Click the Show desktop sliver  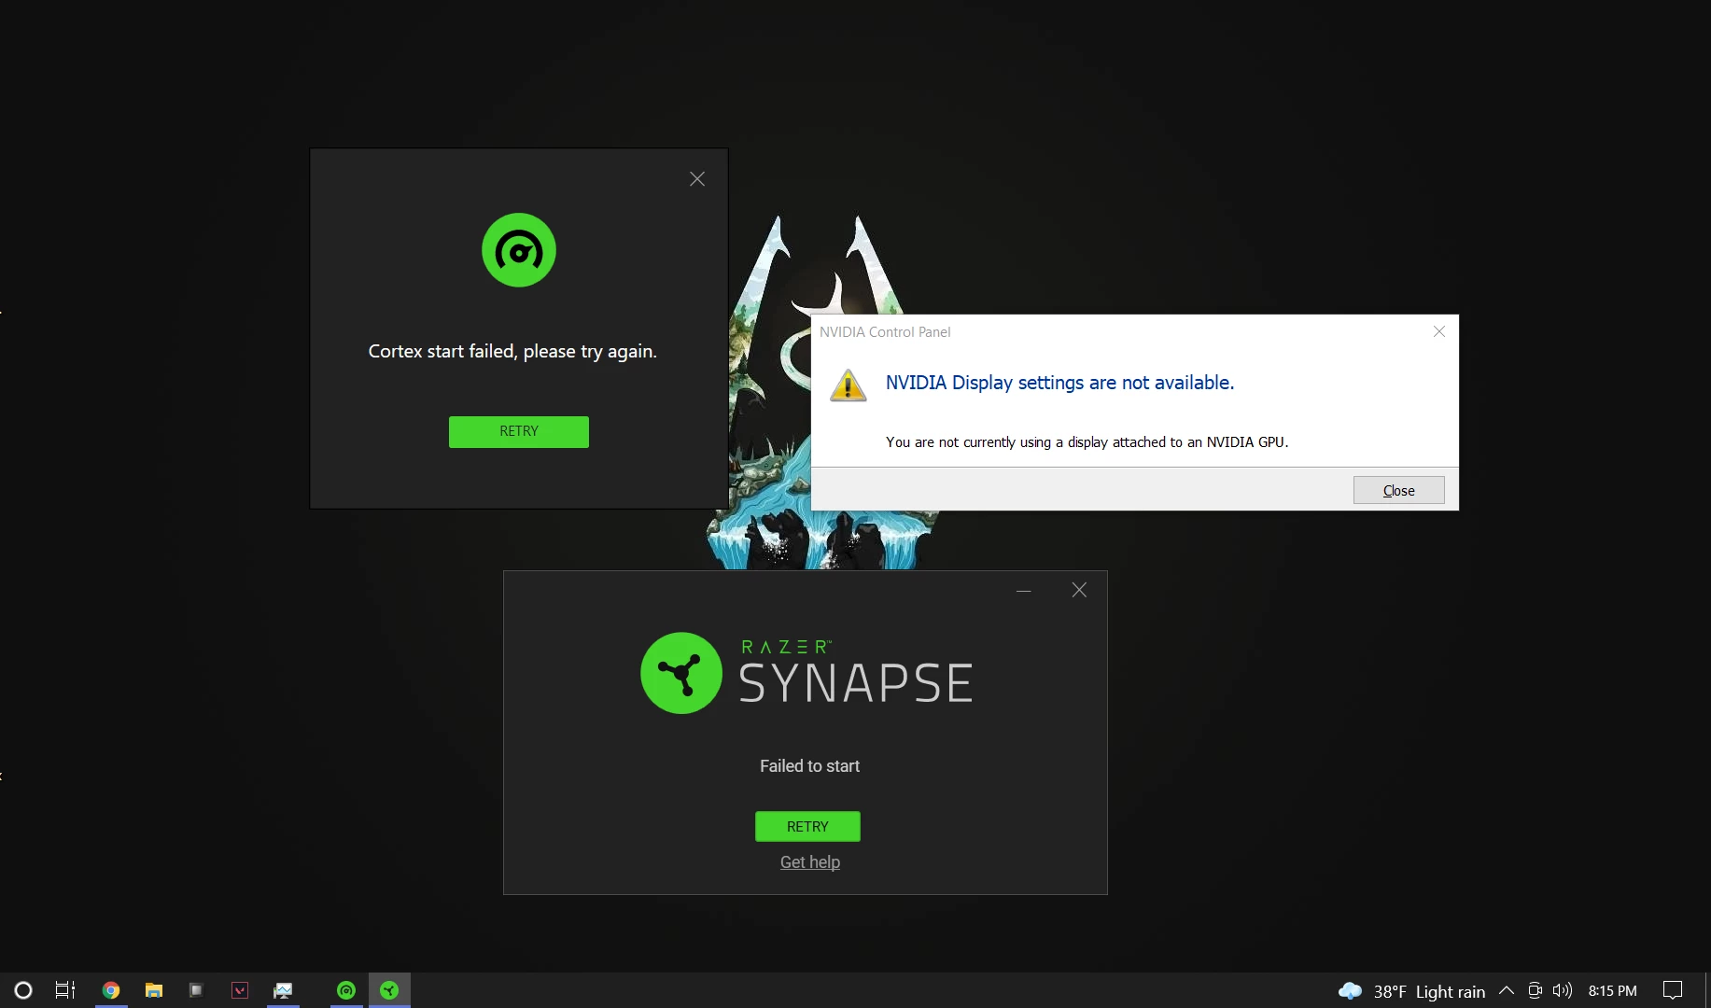(1706, 990)
